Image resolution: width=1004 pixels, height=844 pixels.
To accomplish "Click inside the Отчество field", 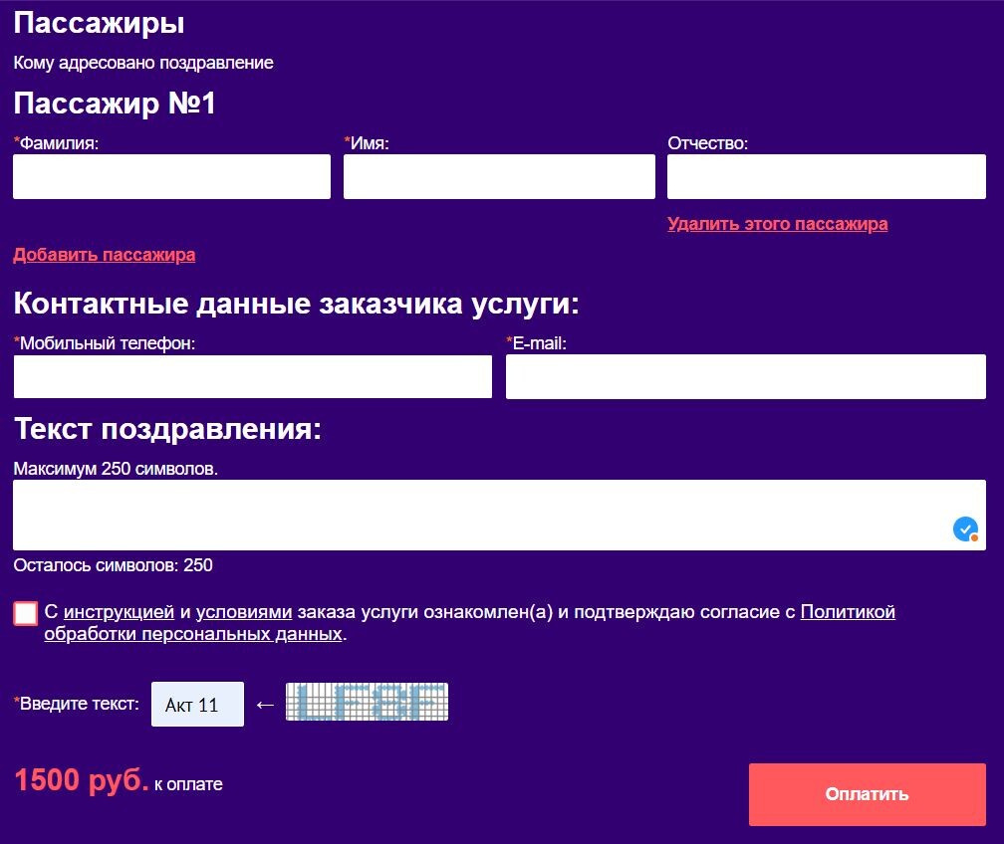I will click(828, 176).
